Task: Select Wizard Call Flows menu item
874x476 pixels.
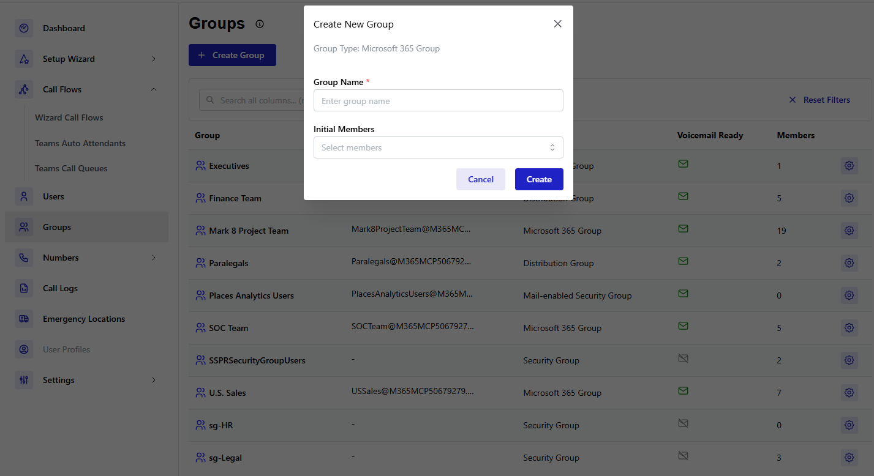Action: coord(69,117)
